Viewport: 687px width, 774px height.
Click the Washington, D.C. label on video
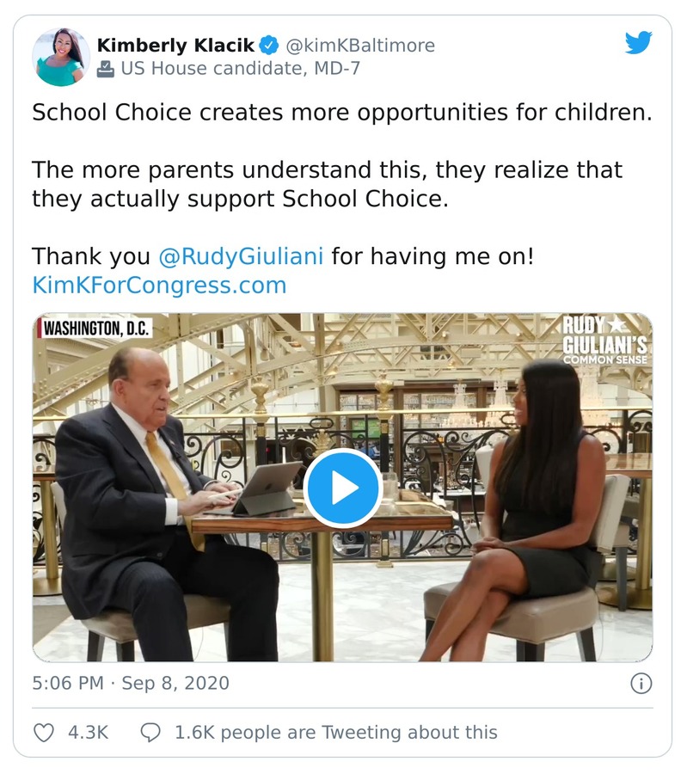(x=96, y=328)
